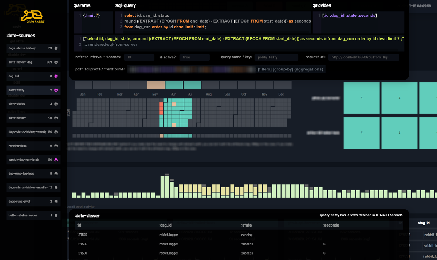Open the dag-list data source
This screenshot has height=260, width=437.
tap(33, 76)
